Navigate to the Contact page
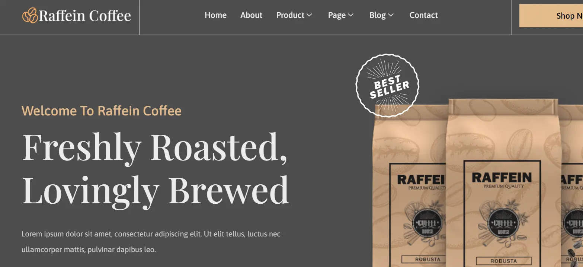Screen dimensions: 583x267 tap(423, 15)
